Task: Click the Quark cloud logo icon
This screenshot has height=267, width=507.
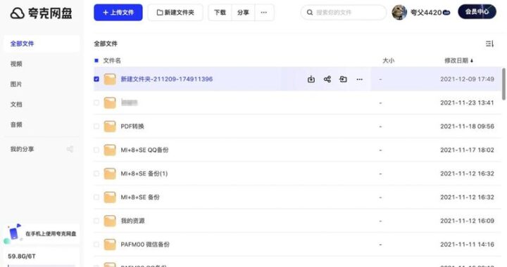Action: tap(17, 13)
